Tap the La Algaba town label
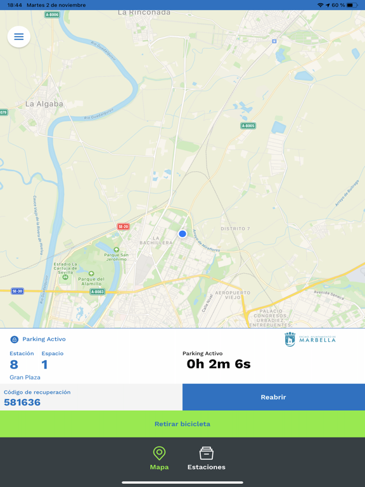Viewport: 365px width, 487px height. (44, 104)
